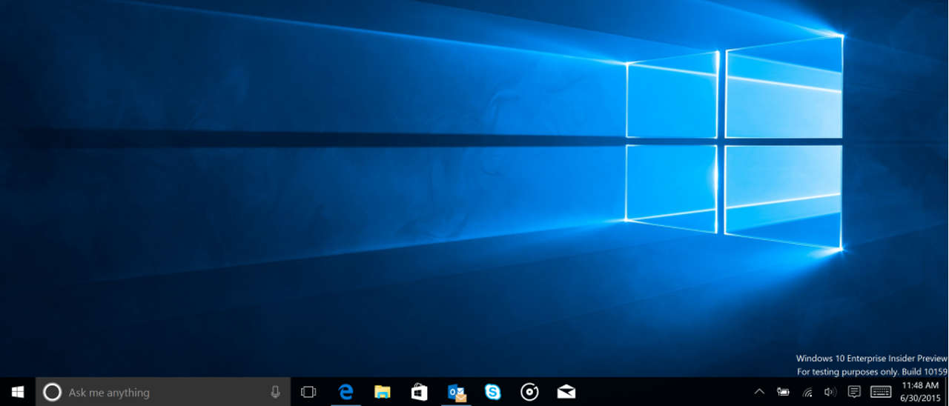Open the Groove Music taskbar icon

click(x=529, y=392)
